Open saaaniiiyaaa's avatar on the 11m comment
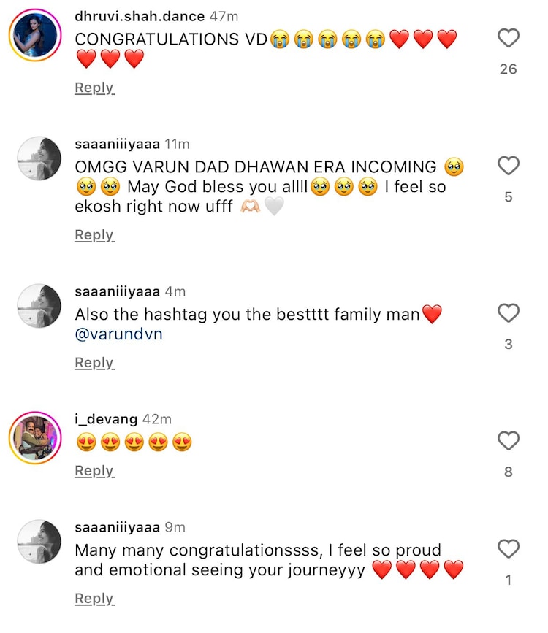 coord(39,158)
